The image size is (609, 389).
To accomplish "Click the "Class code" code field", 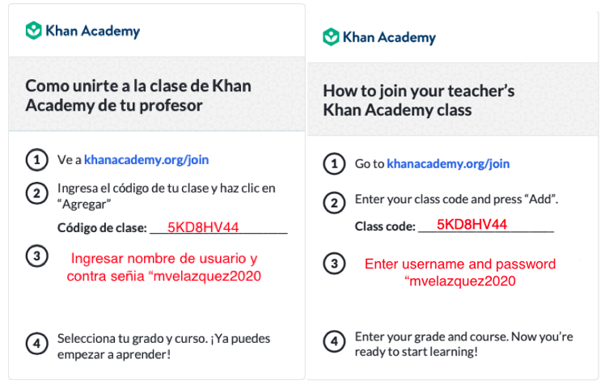I will tap(485, 226).
